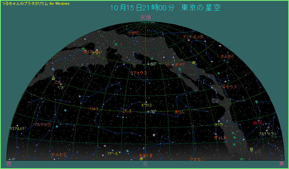Select the 北 north direction label
The image size is (289, 169).
pyautogui.click(x=145, y=164)
